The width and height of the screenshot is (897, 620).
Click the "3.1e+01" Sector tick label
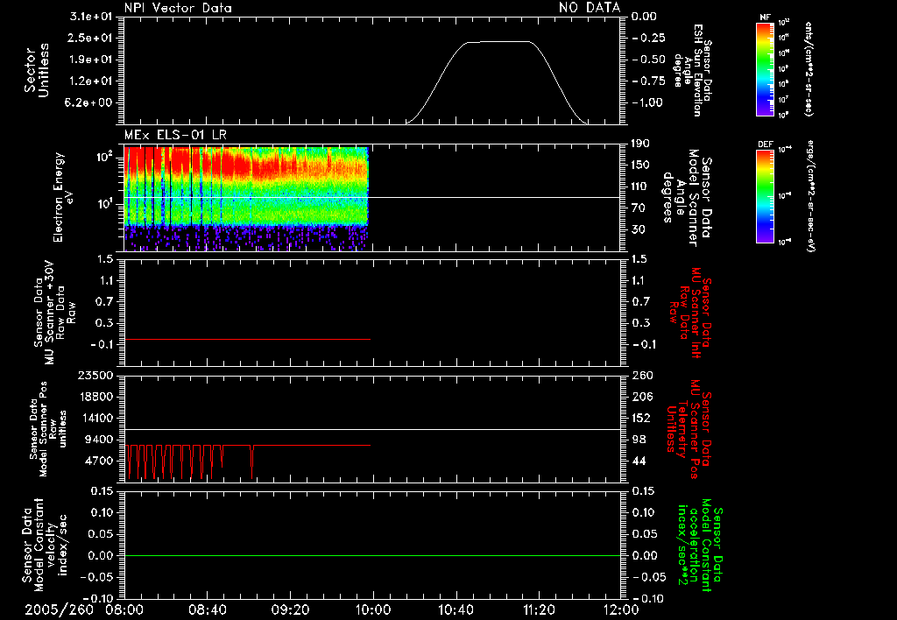click(91, 17)
